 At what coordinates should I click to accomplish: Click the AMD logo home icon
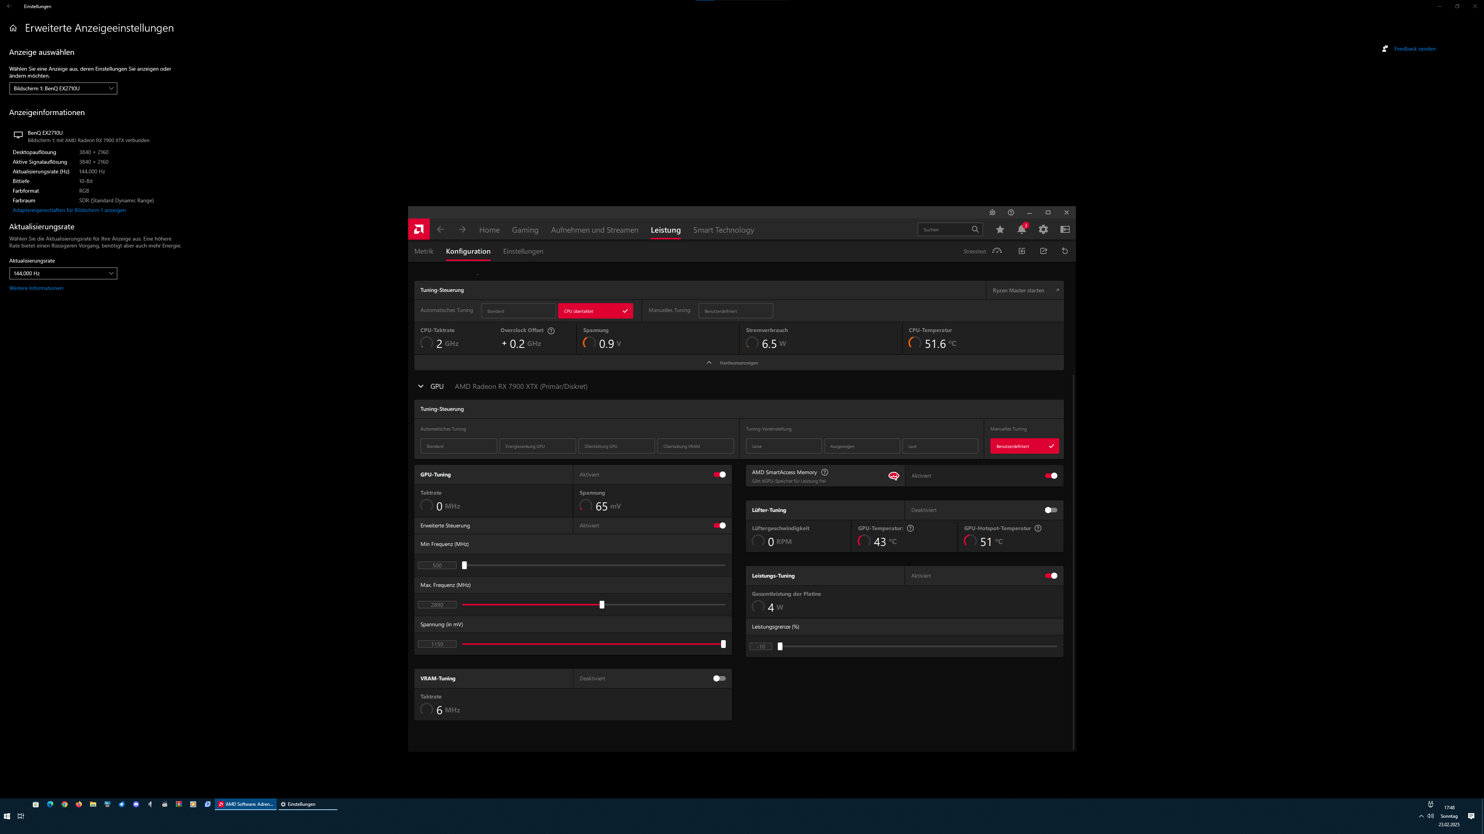(419, 230)
